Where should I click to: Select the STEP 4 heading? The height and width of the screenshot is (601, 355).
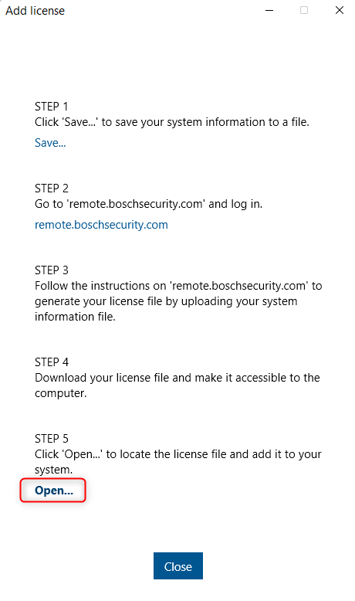click(x=51, y=362)
